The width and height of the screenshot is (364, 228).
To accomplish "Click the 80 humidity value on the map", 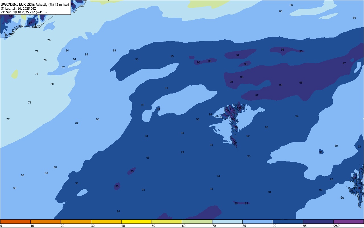I will point(52,84).
